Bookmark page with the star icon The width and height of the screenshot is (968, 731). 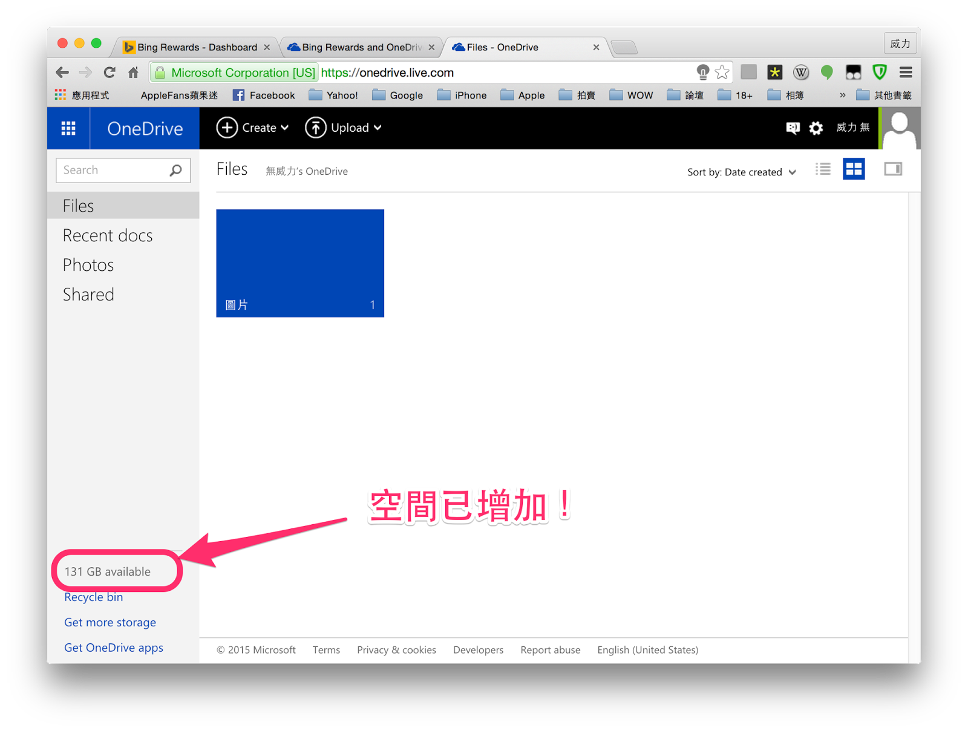[722, 73]
